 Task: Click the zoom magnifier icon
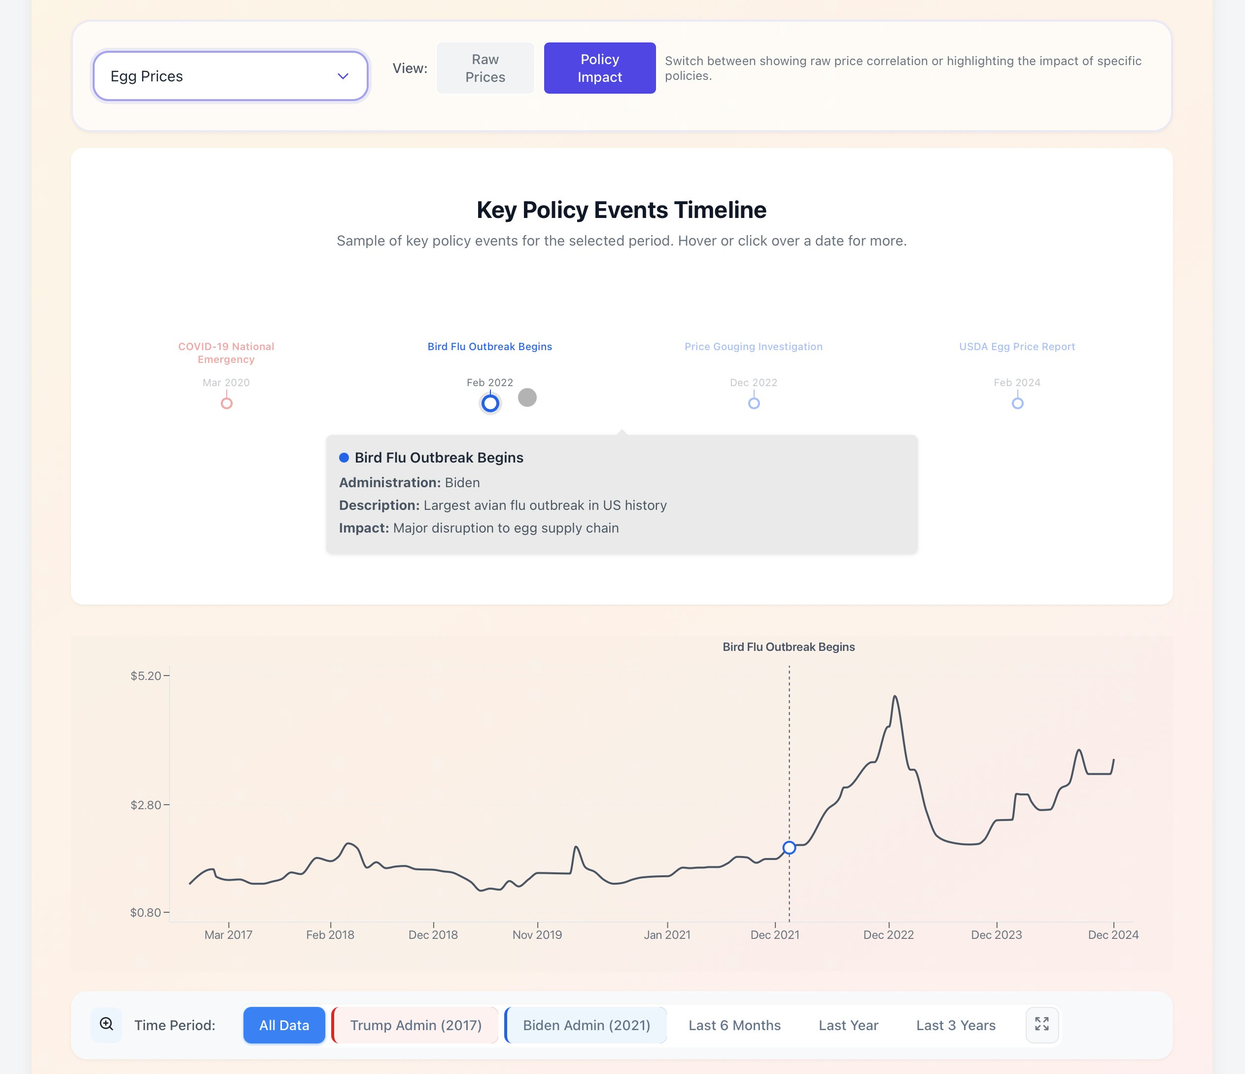106,1024
